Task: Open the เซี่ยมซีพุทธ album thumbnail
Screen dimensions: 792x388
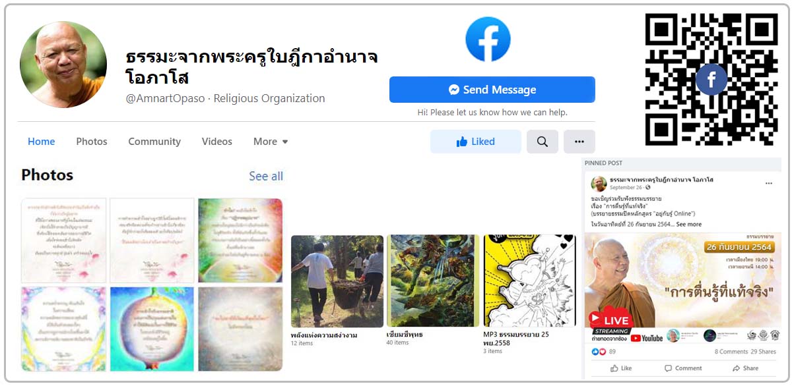Action: pyautogui.click(x=433, y=281)
